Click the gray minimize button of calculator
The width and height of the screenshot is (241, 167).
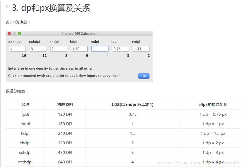point(14,34)
